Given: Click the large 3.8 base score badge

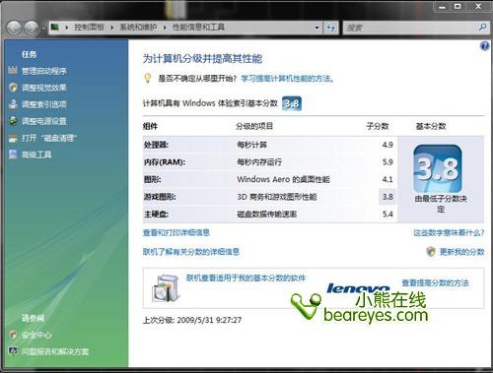Looking at the screenshot, I should pyautogui.click(x=438, y=169).
